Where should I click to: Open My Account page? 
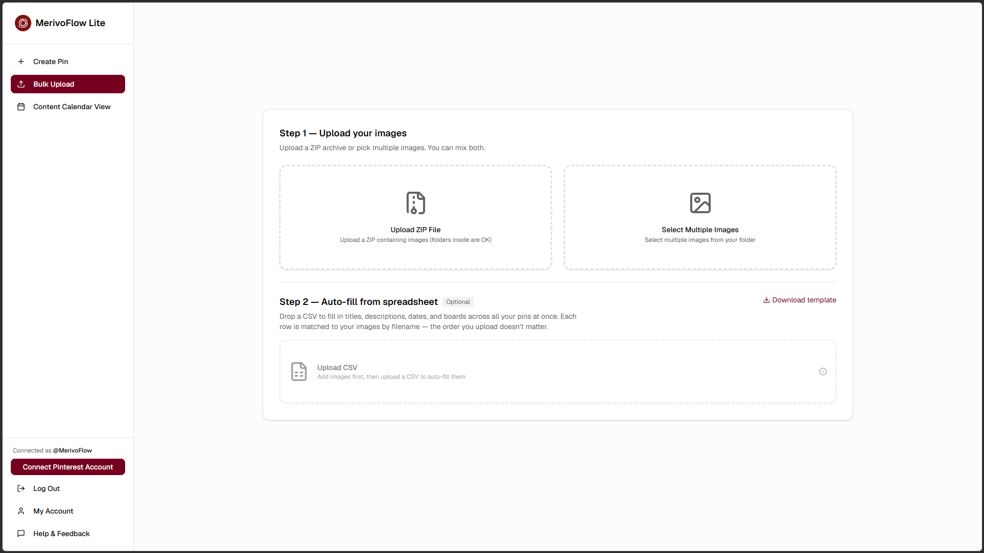(68, 511)
